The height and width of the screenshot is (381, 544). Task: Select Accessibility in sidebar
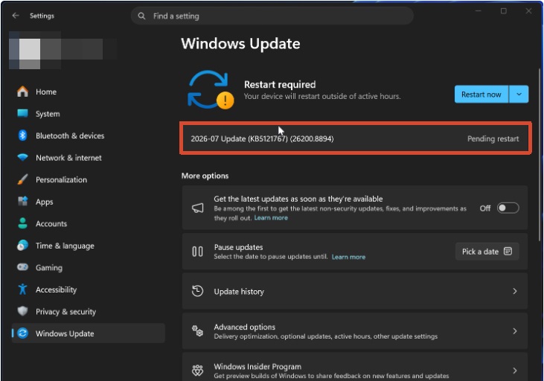[88, 289]
